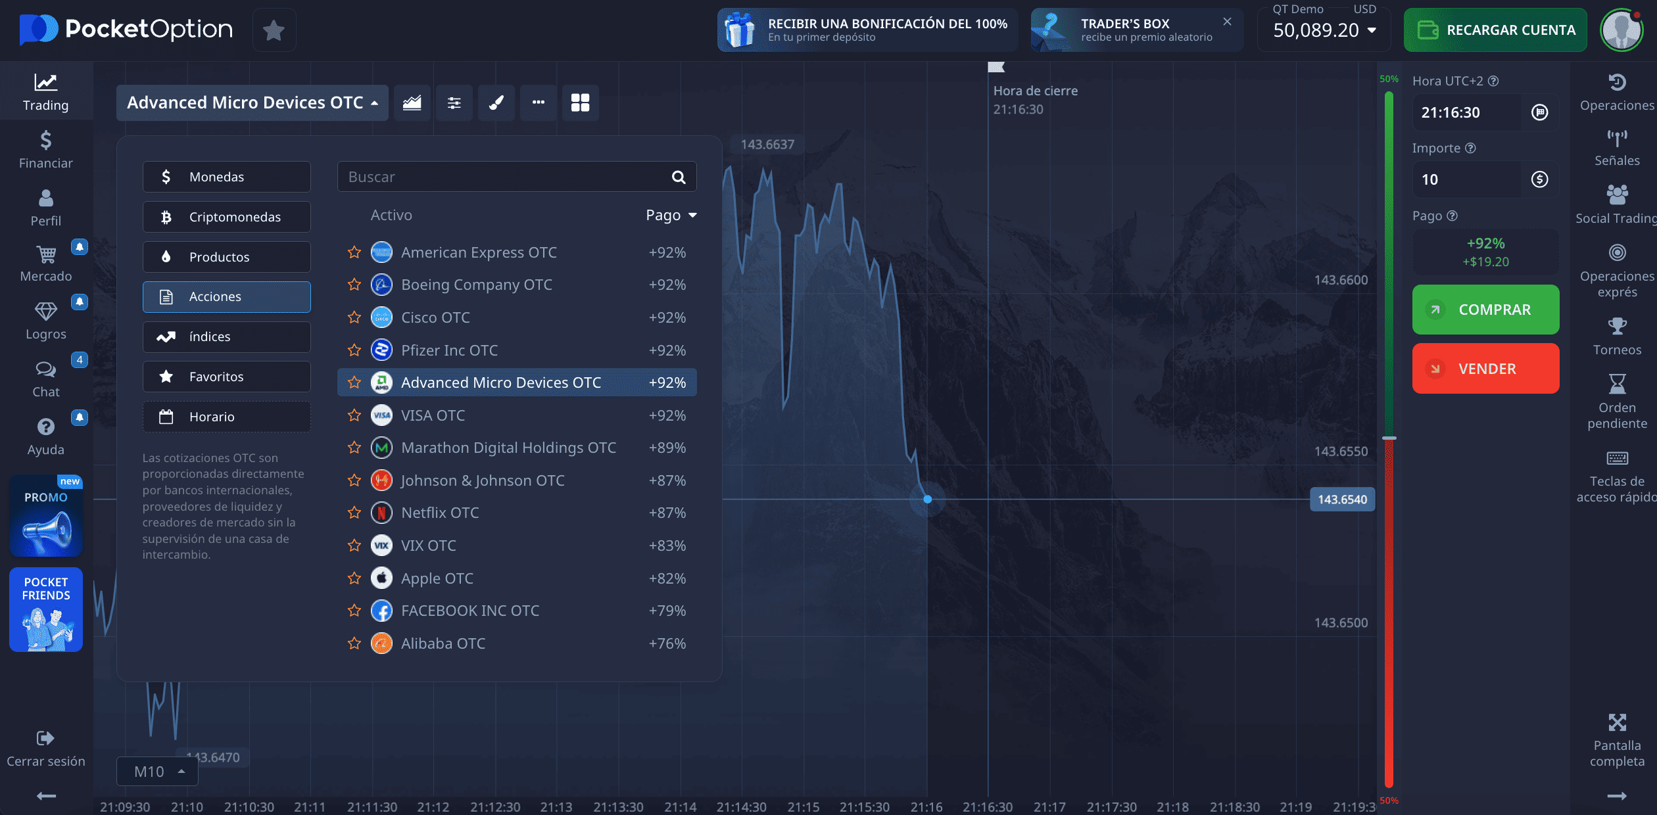
Task: Open the Chat section
Action: (46, 379)
